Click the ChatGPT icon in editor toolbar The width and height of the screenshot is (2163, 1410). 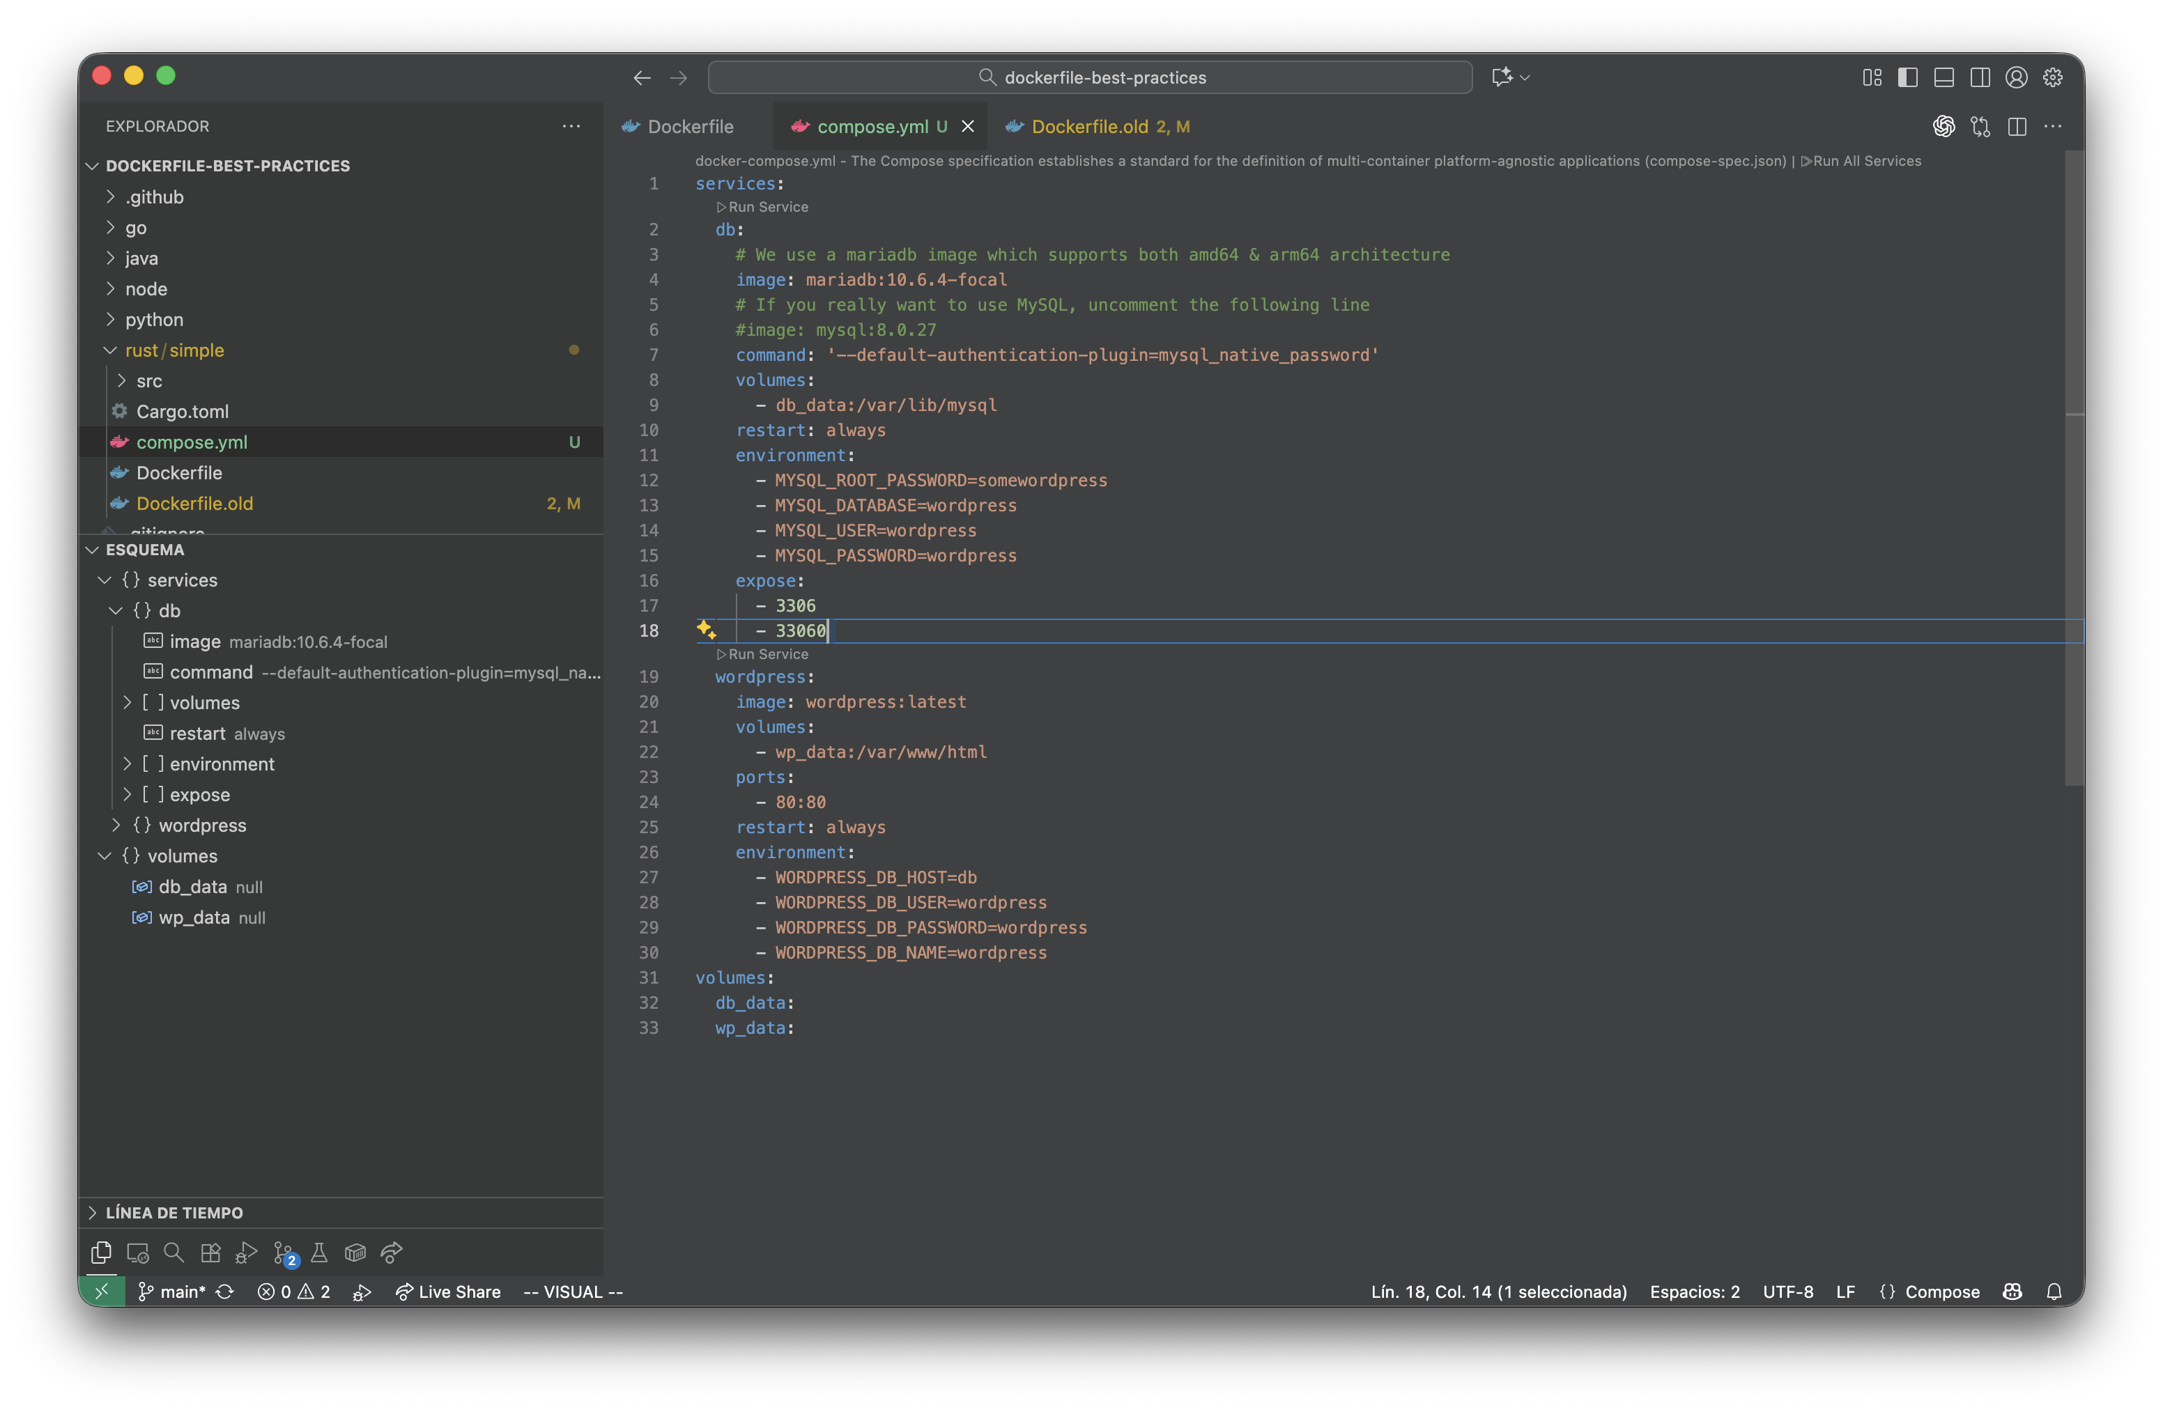coord(1943,126)
